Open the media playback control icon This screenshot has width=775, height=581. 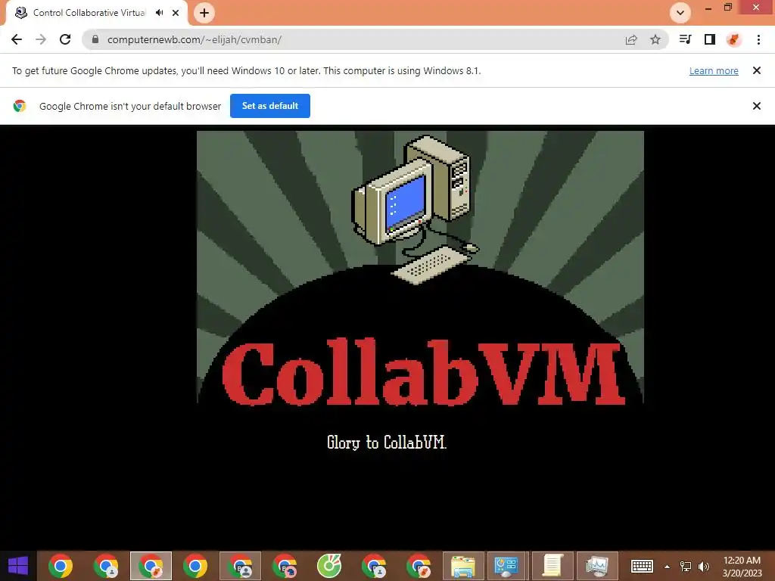tap(685, 39)
